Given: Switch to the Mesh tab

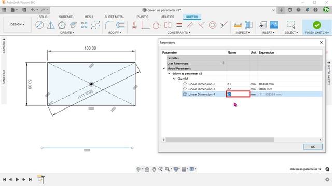Looking at the screenshot, I should click(x=89, y=17).
